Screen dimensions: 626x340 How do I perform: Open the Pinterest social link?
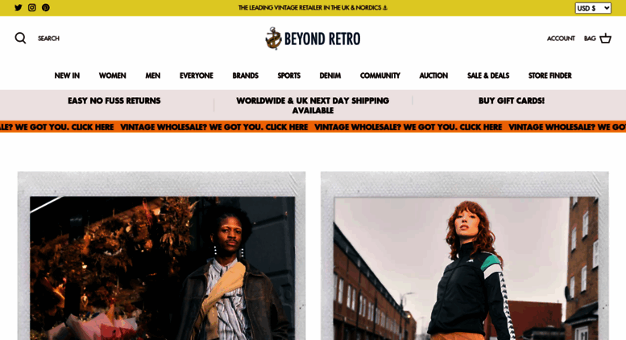tap(46, 7)
